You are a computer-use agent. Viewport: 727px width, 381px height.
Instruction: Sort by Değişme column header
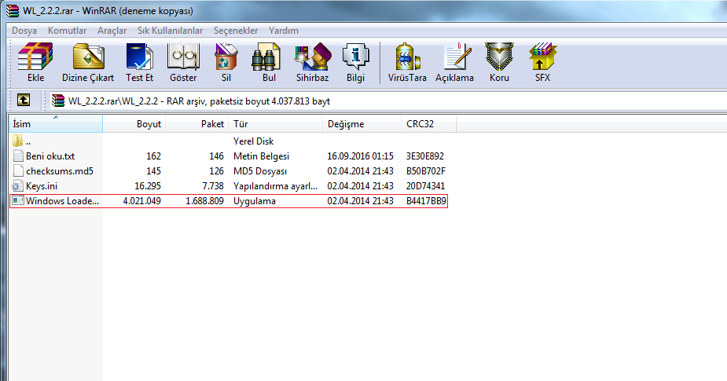point(362,124)
